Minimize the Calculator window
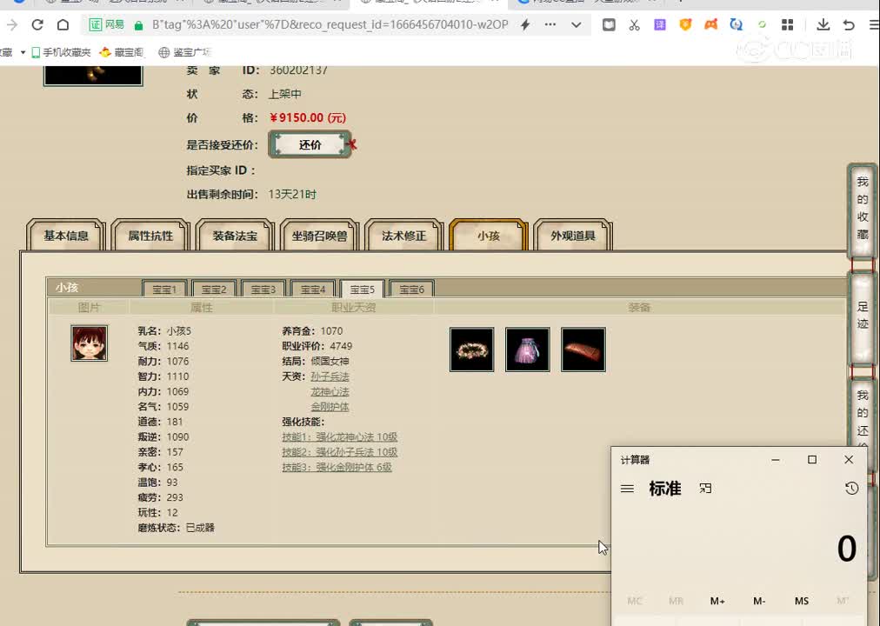 coord(776,459)
